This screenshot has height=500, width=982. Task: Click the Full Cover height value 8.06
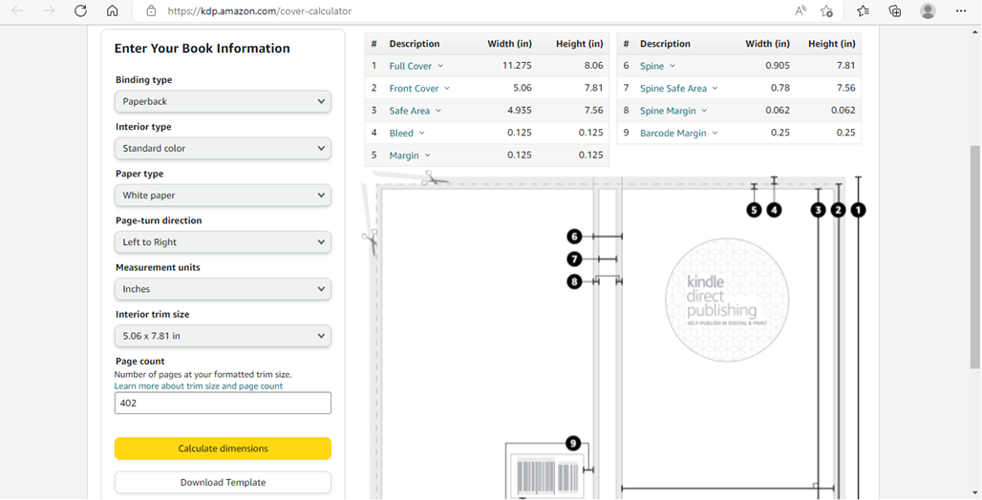tap(593, 65)
